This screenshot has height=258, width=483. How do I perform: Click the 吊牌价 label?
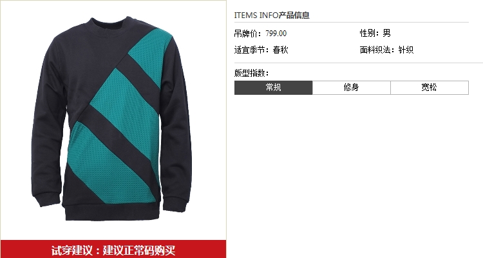pyautogui.click(x=246, y=34)
